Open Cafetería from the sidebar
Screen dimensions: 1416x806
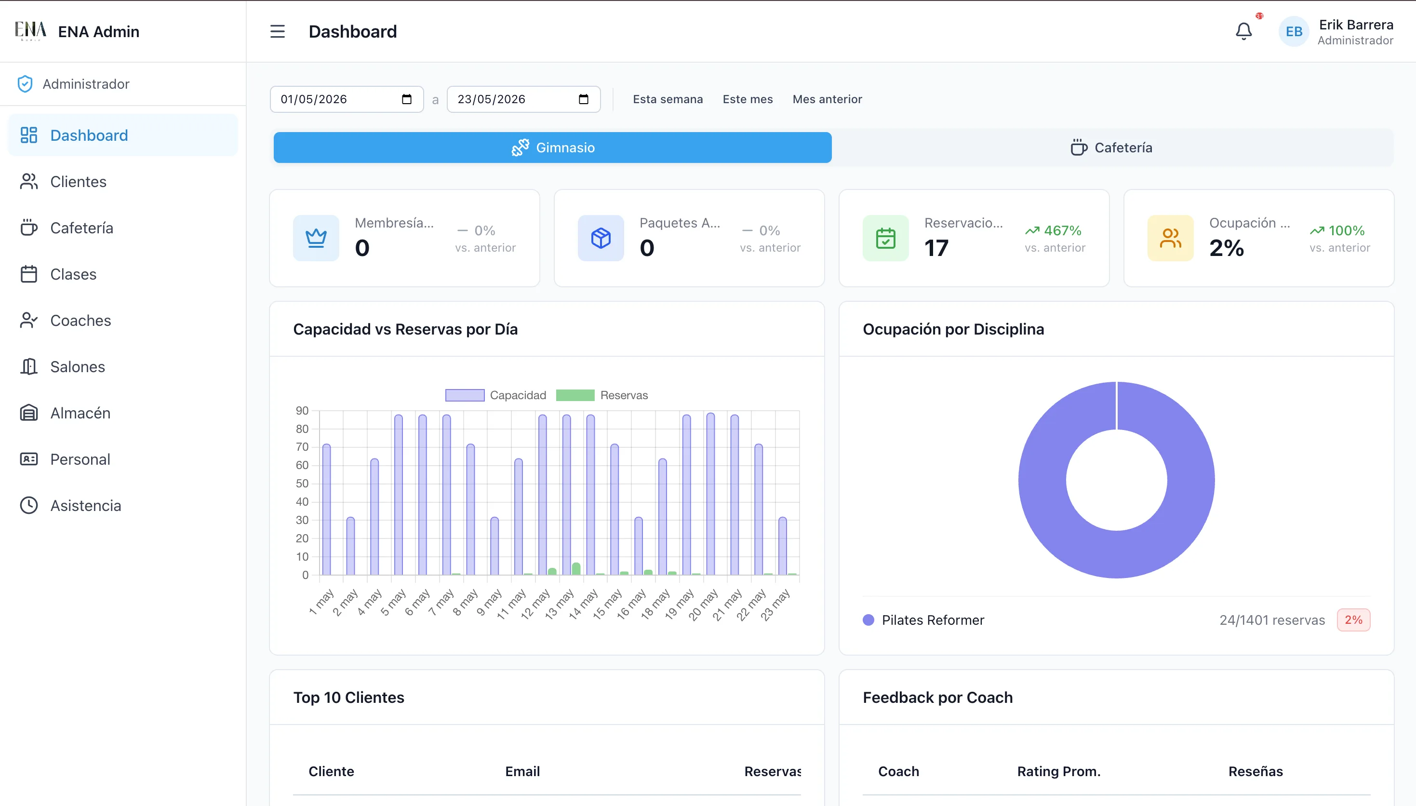pyautogui.click(x=123, y=228)
